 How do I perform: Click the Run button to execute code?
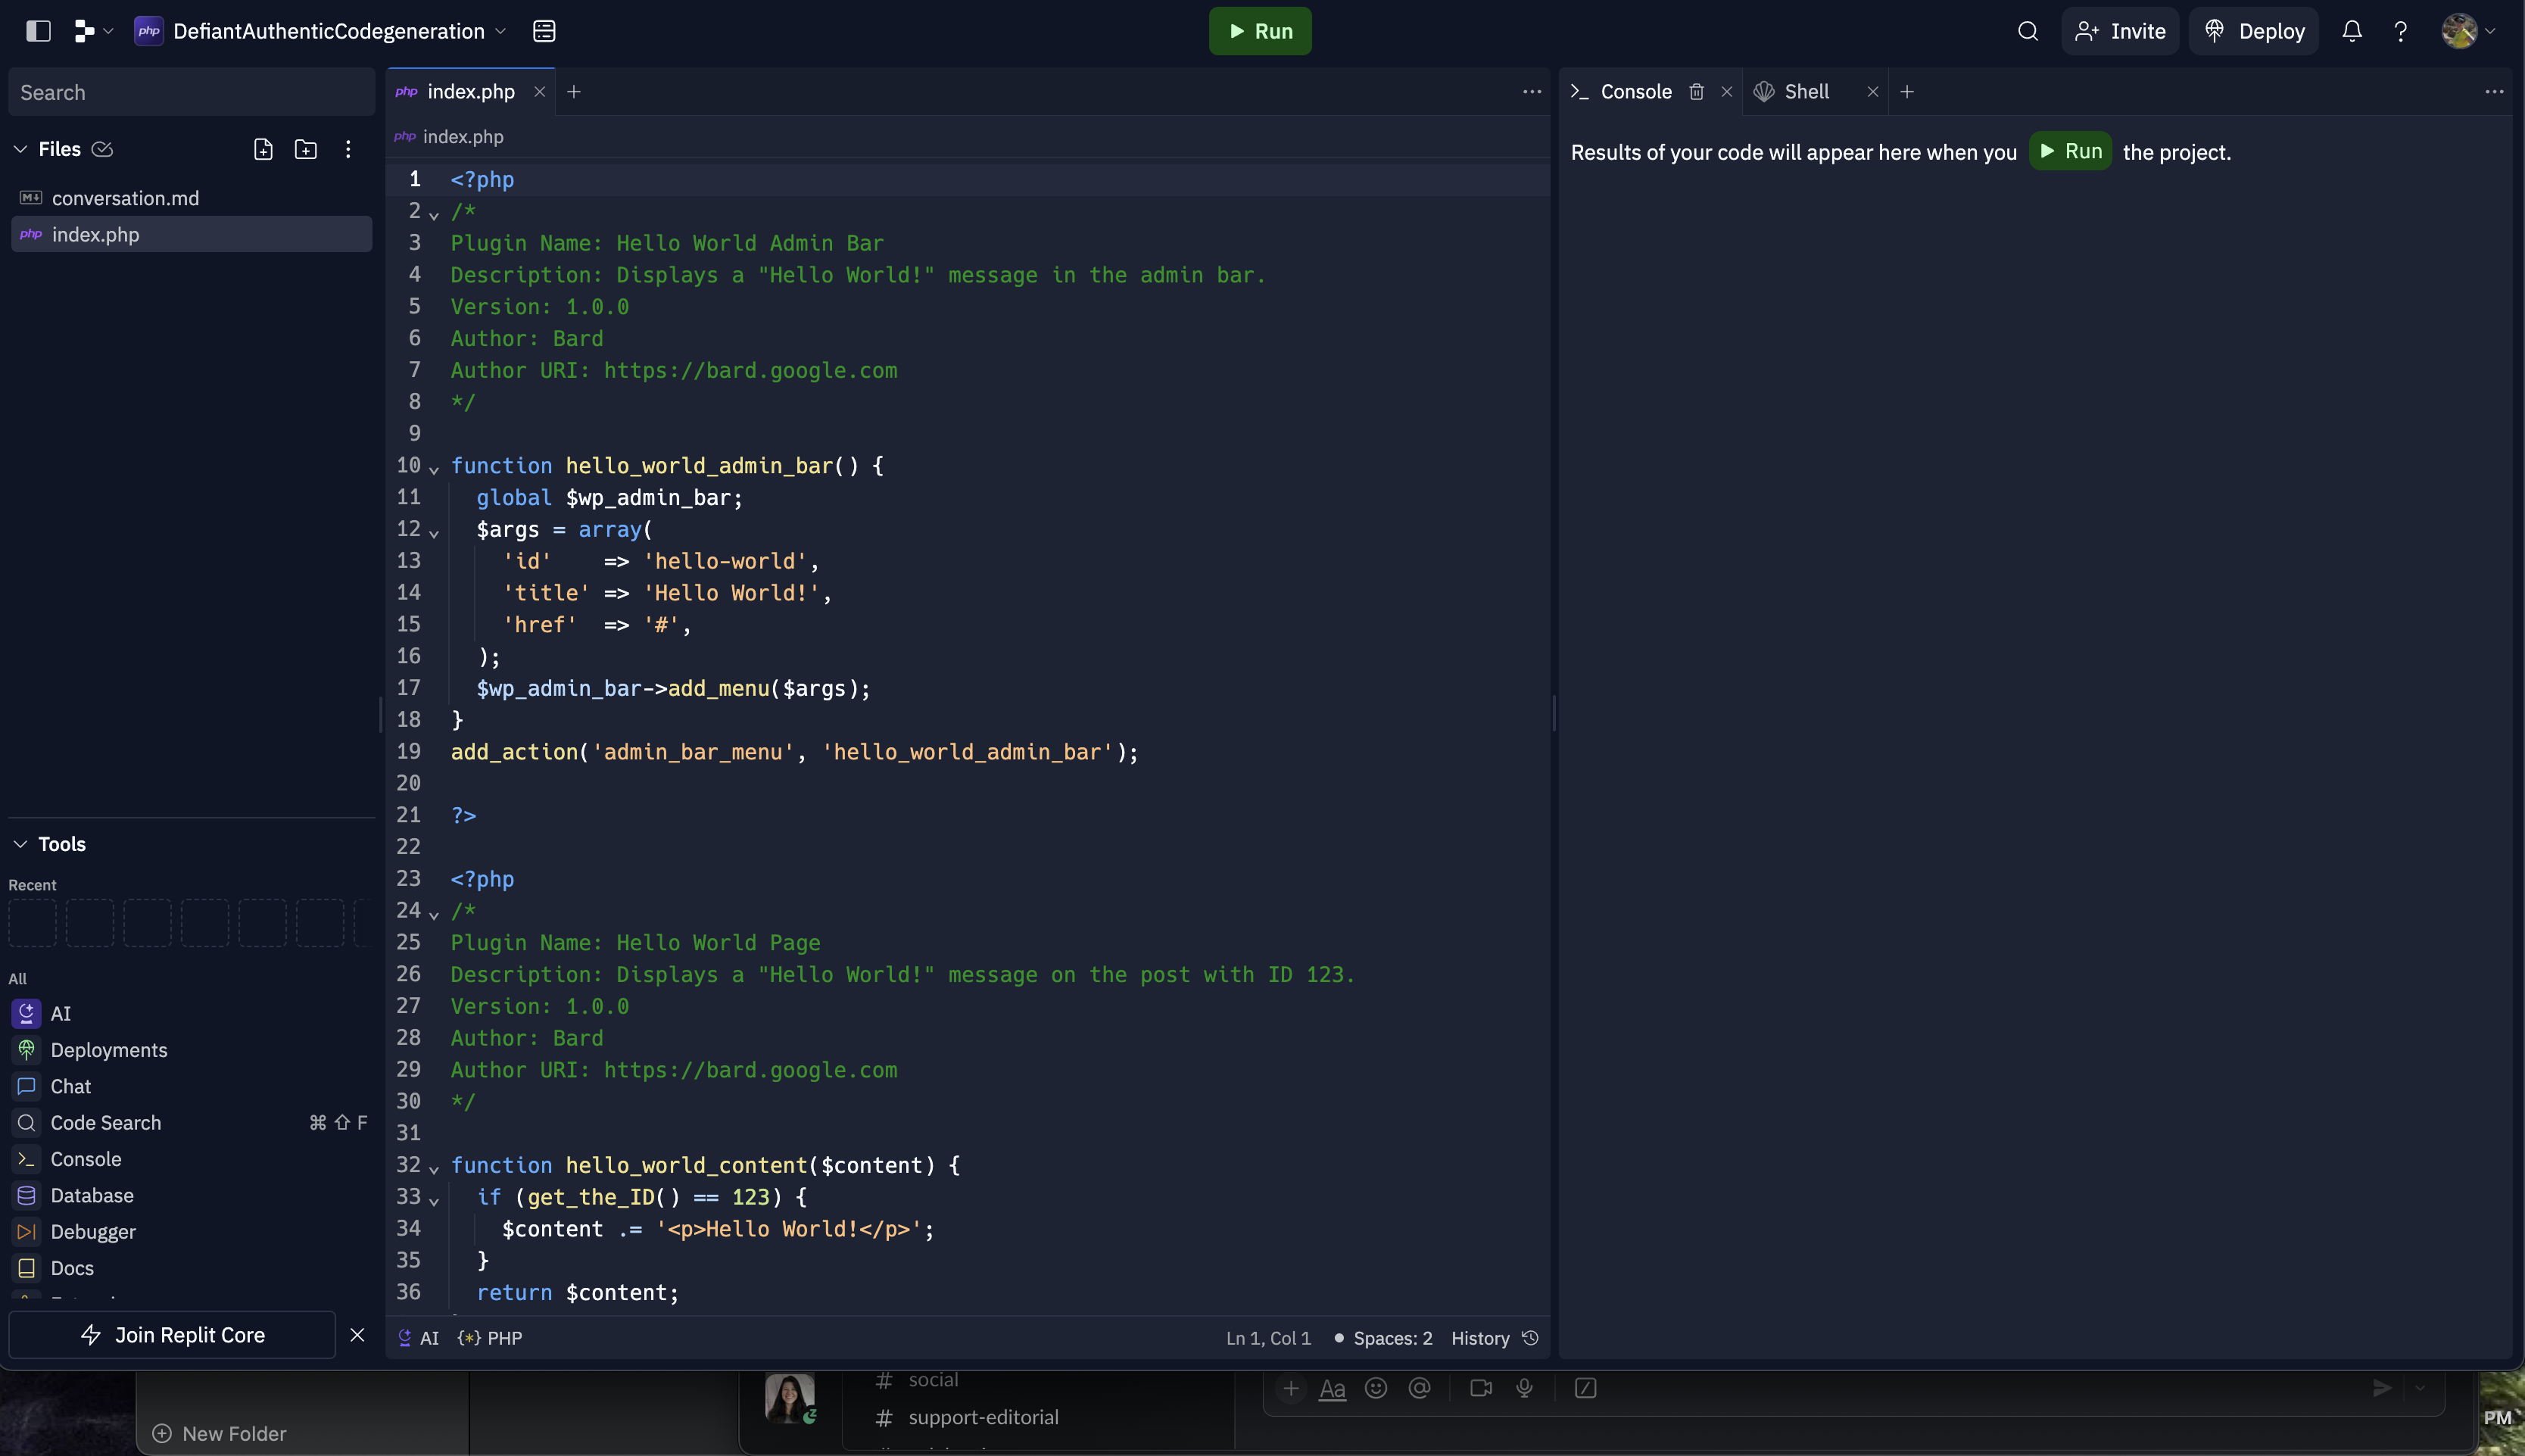pyautogui.click(x=1261, y=30)
